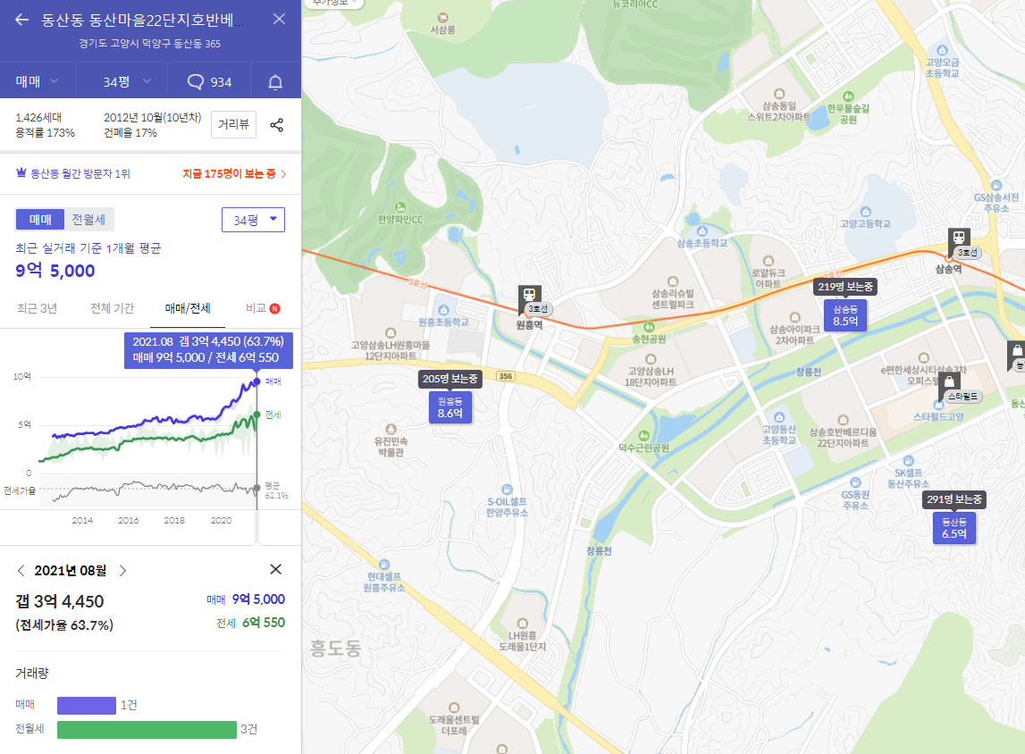
Task: Click the 매매 1건 volume bar
Action: pos(87,705)
